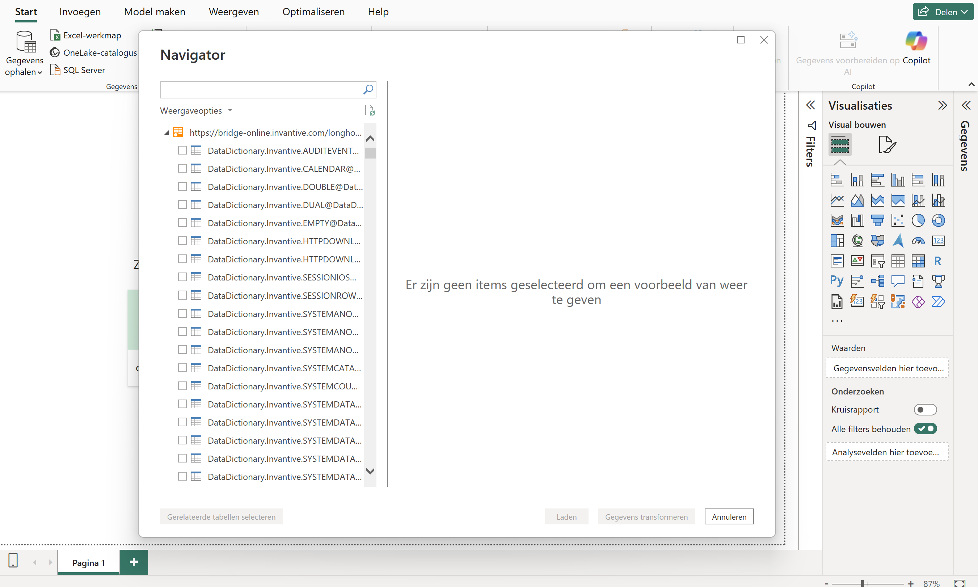The image size is (978, 587).
Task: Select the Python visual icon
Action: click(x=837, y=281)
